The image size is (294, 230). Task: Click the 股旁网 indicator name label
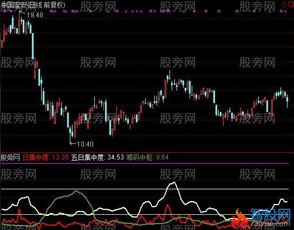pos(10,157)
